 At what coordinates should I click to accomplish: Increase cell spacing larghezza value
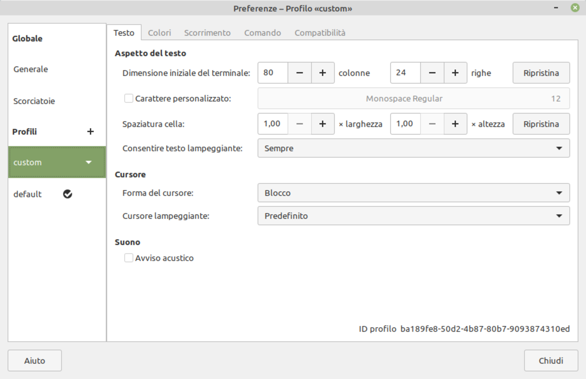click(322, 124)
